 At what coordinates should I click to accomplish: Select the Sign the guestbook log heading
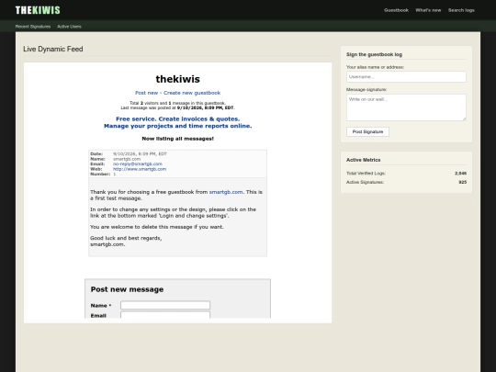coord(374,54)
